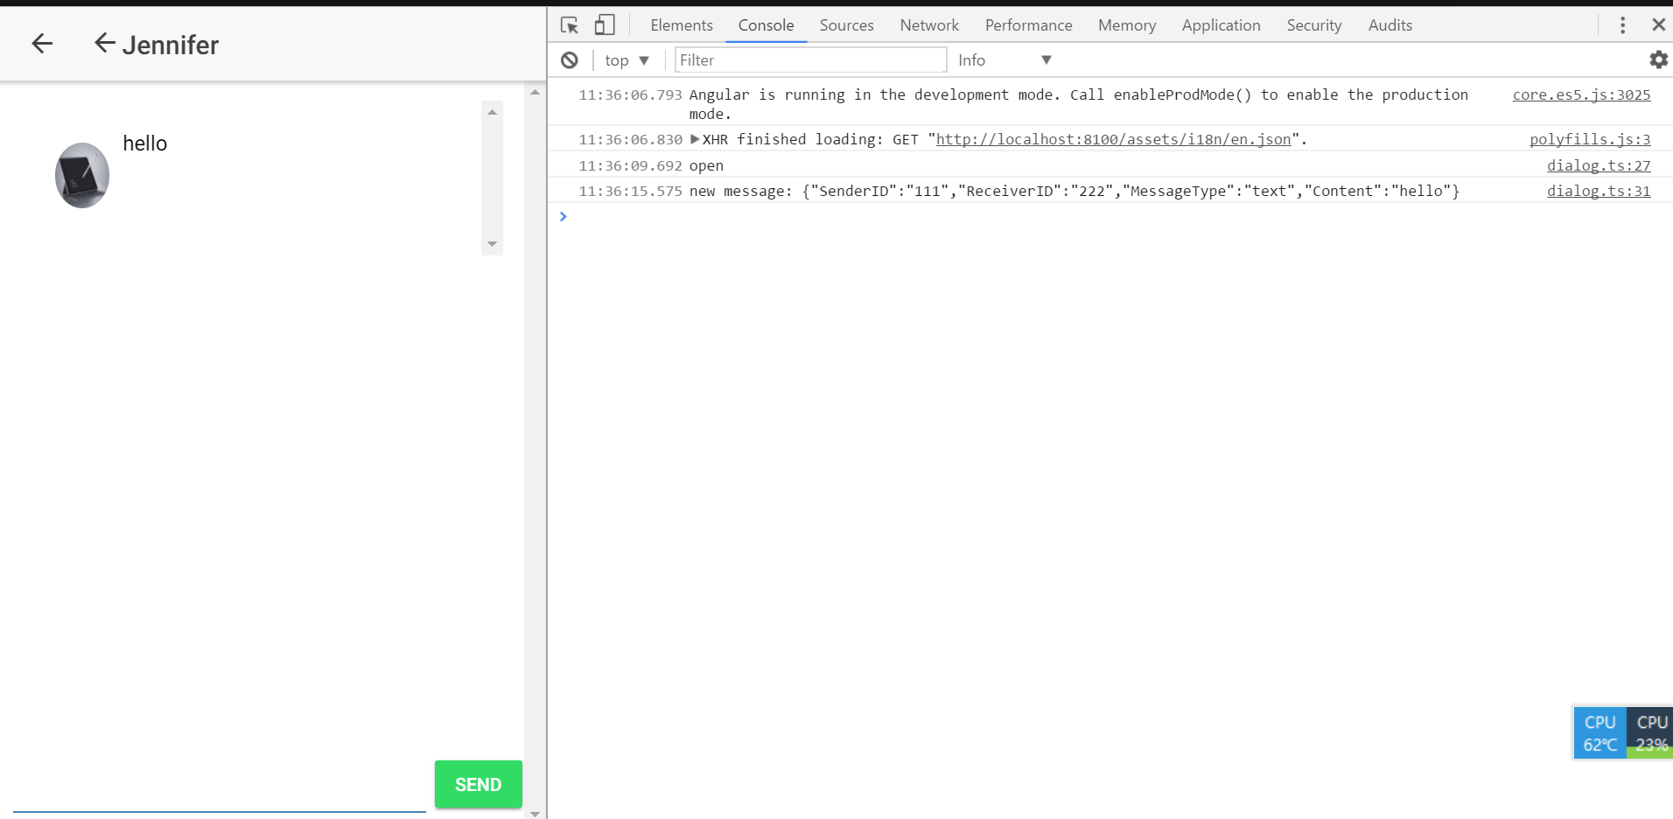This screenshot has height=819, width=1673.
Task: Switch to the Network tab
Action: click(928, 24)
